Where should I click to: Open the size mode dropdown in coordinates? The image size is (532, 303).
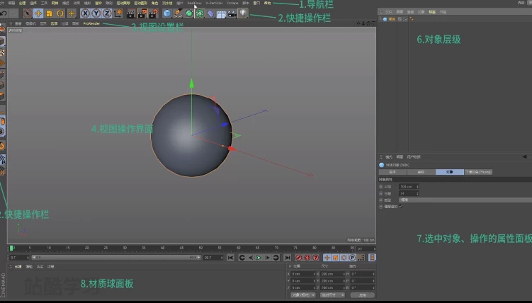[332, 295]
